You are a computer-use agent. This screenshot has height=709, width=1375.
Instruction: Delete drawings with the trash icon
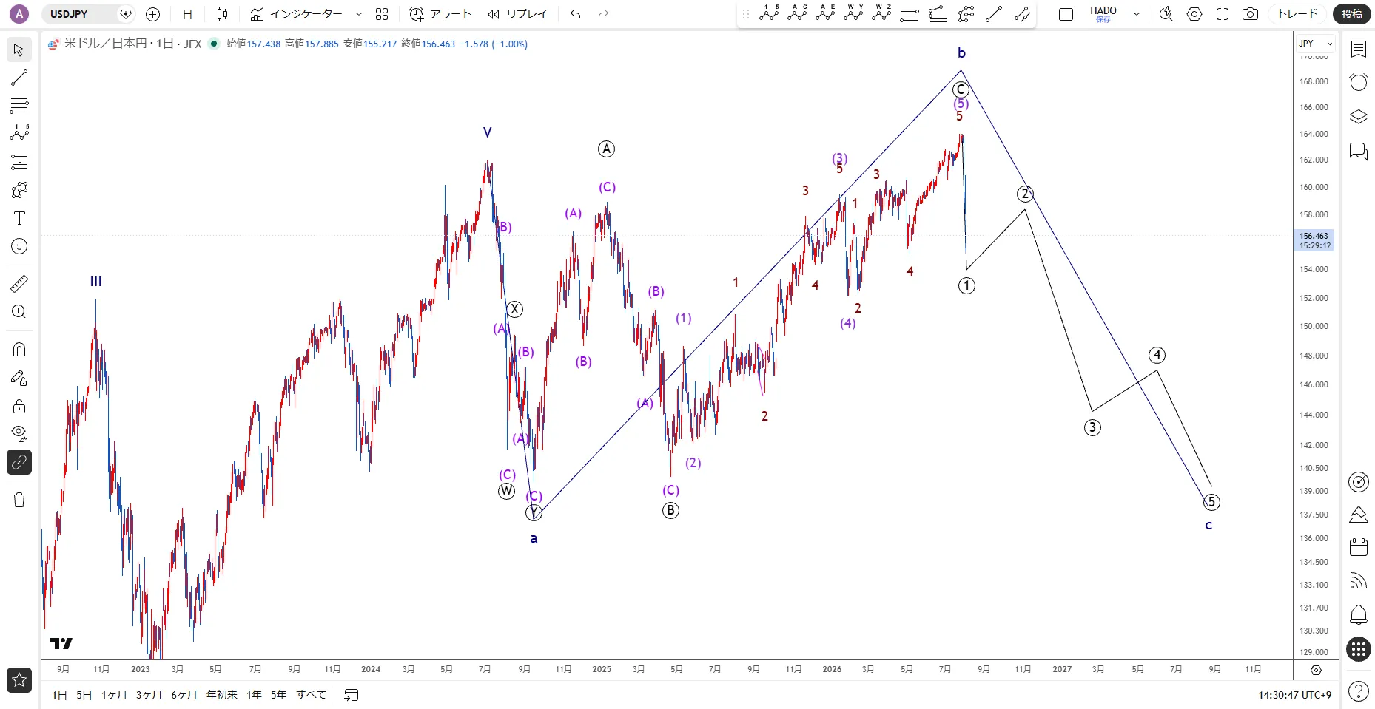tap(19, 500)
